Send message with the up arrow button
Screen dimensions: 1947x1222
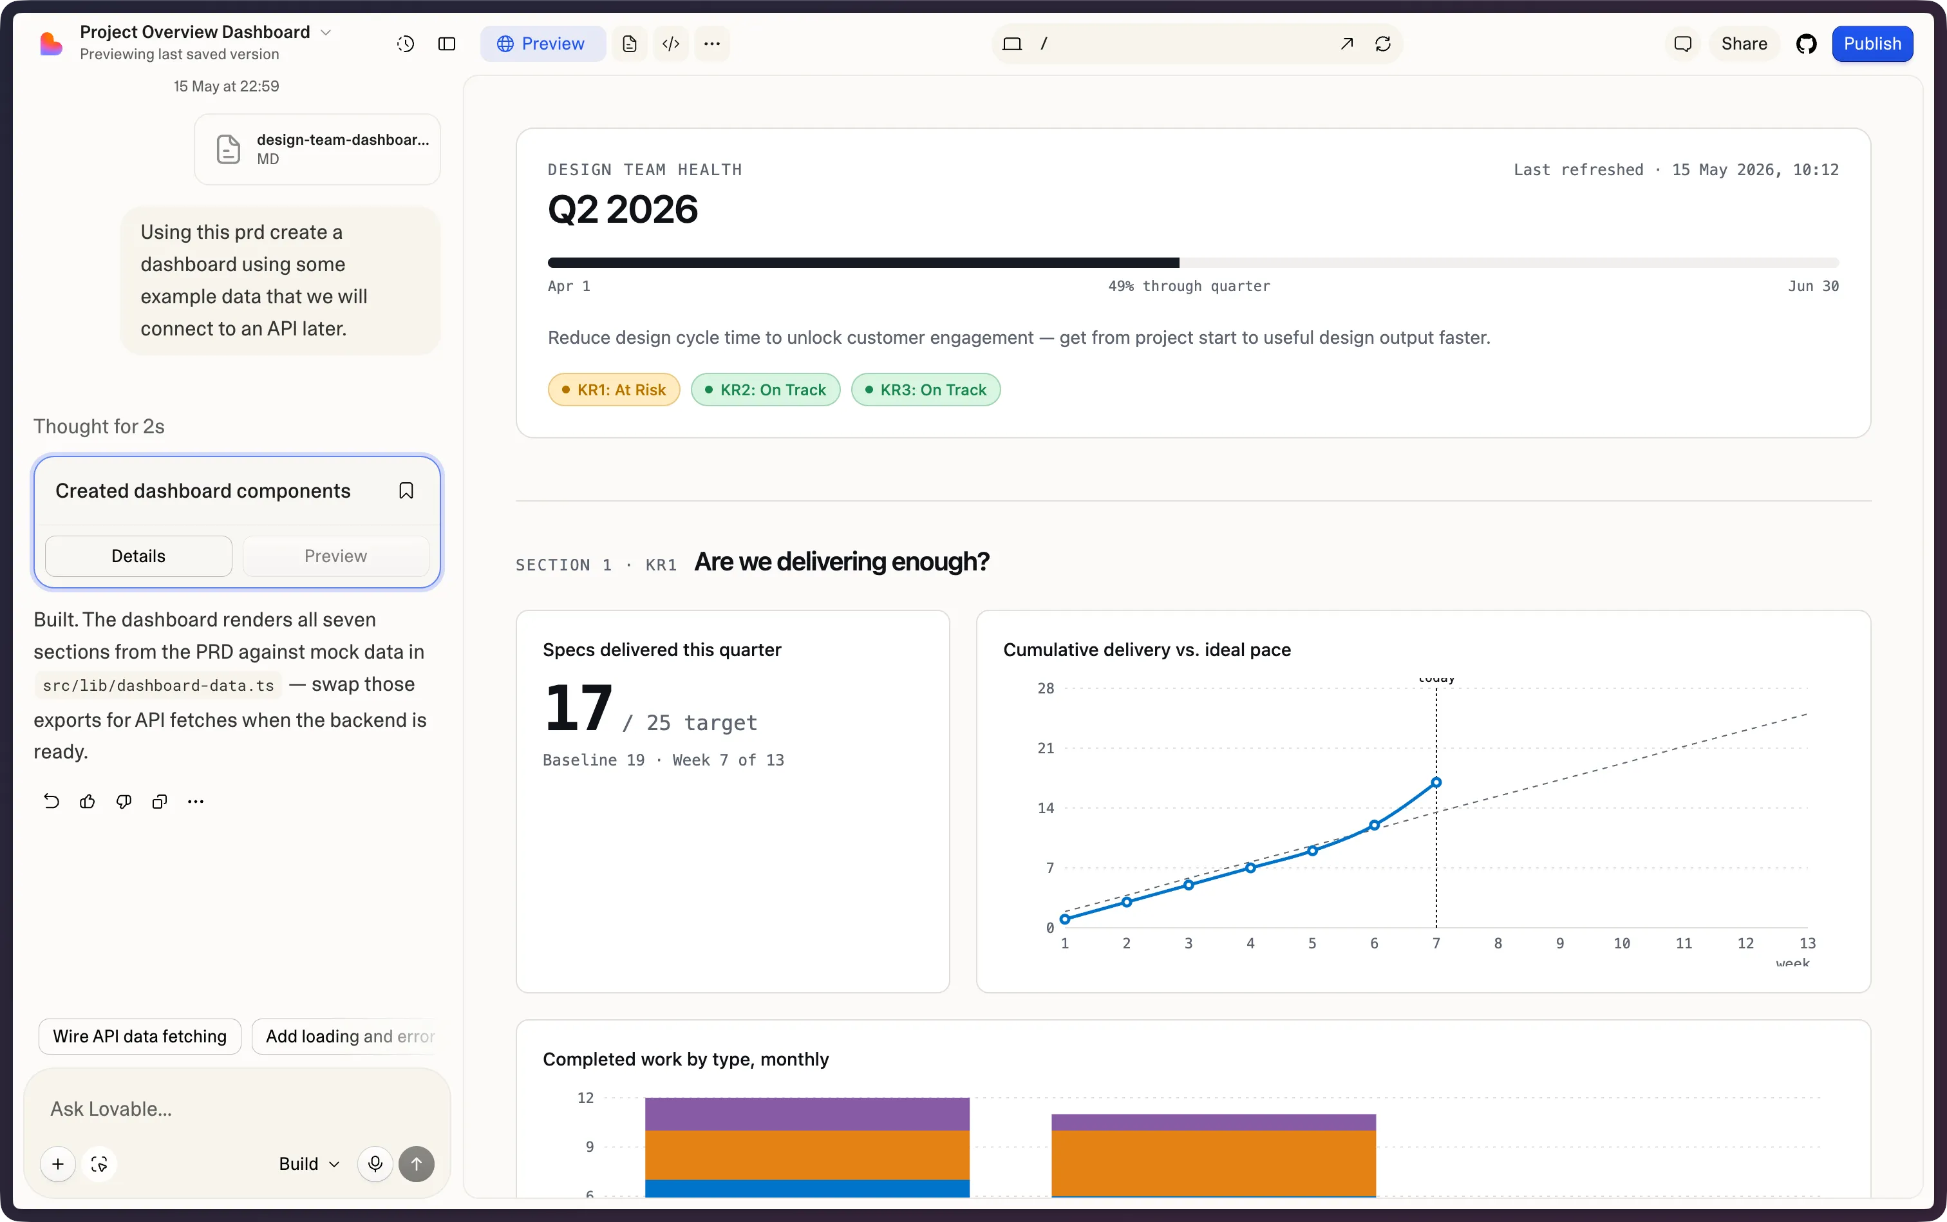click(416, 1164)
